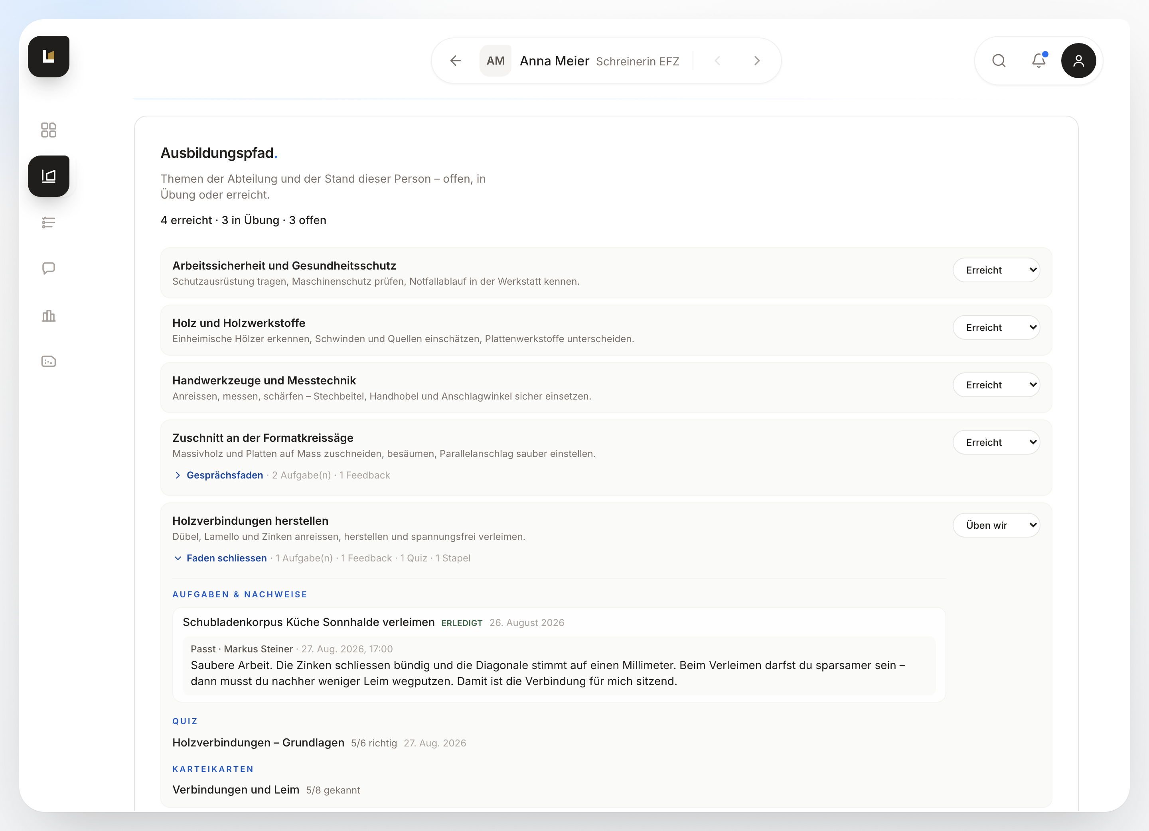Open the dashboard grid icon
The image size is (1149, 831).
(x=49, y=130)
